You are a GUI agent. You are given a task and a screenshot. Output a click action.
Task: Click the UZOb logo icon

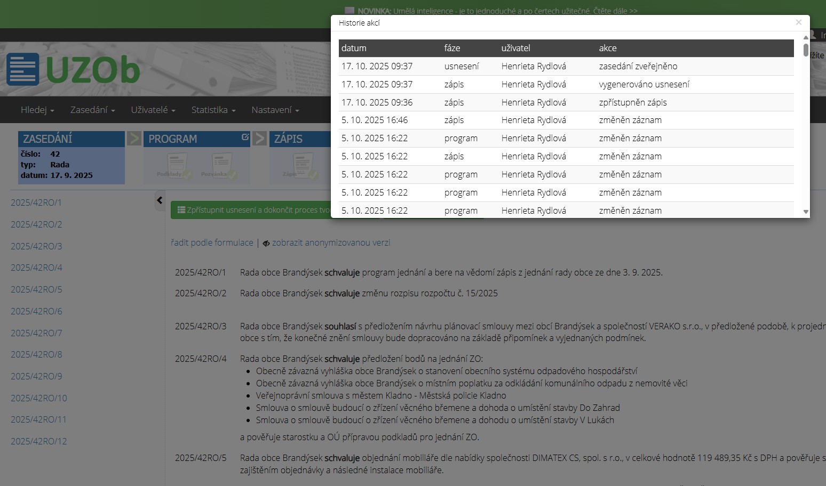tap(22, 69)
